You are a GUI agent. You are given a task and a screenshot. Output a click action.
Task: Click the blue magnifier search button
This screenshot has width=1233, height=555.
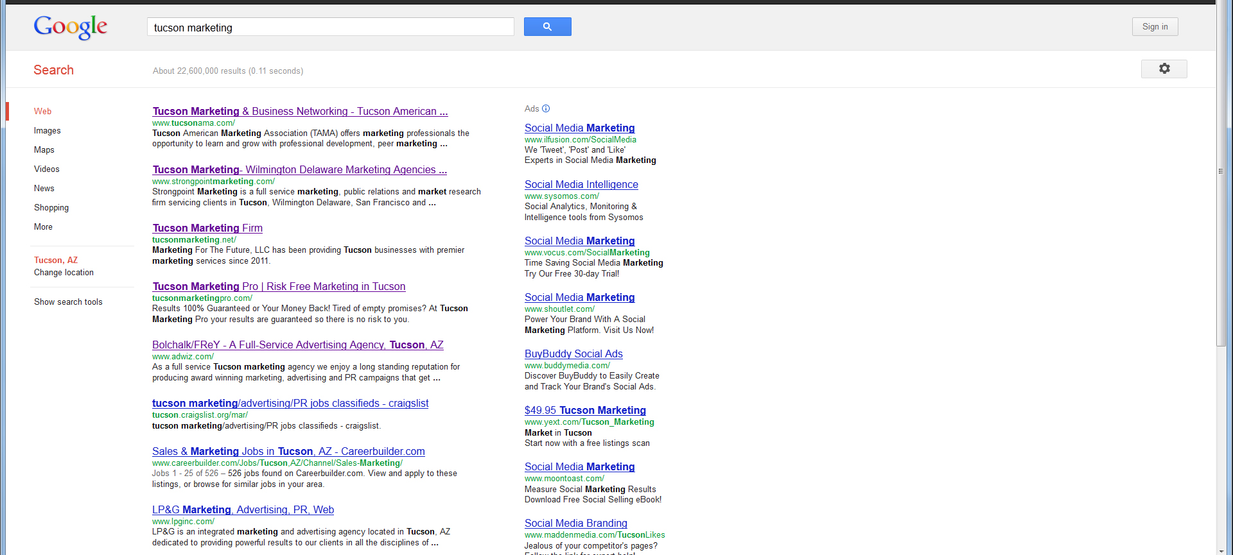pyautogui.click(x=547, y=27)
